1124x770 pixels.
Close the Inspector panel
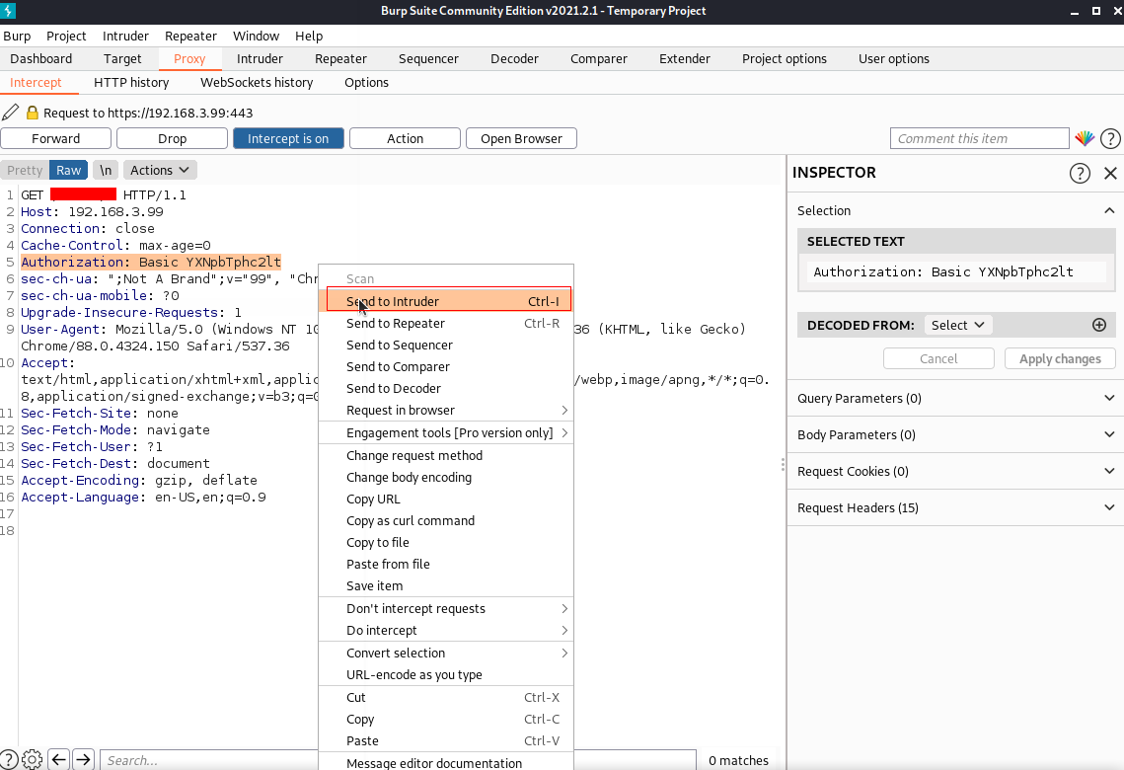tap(1110, 173)
